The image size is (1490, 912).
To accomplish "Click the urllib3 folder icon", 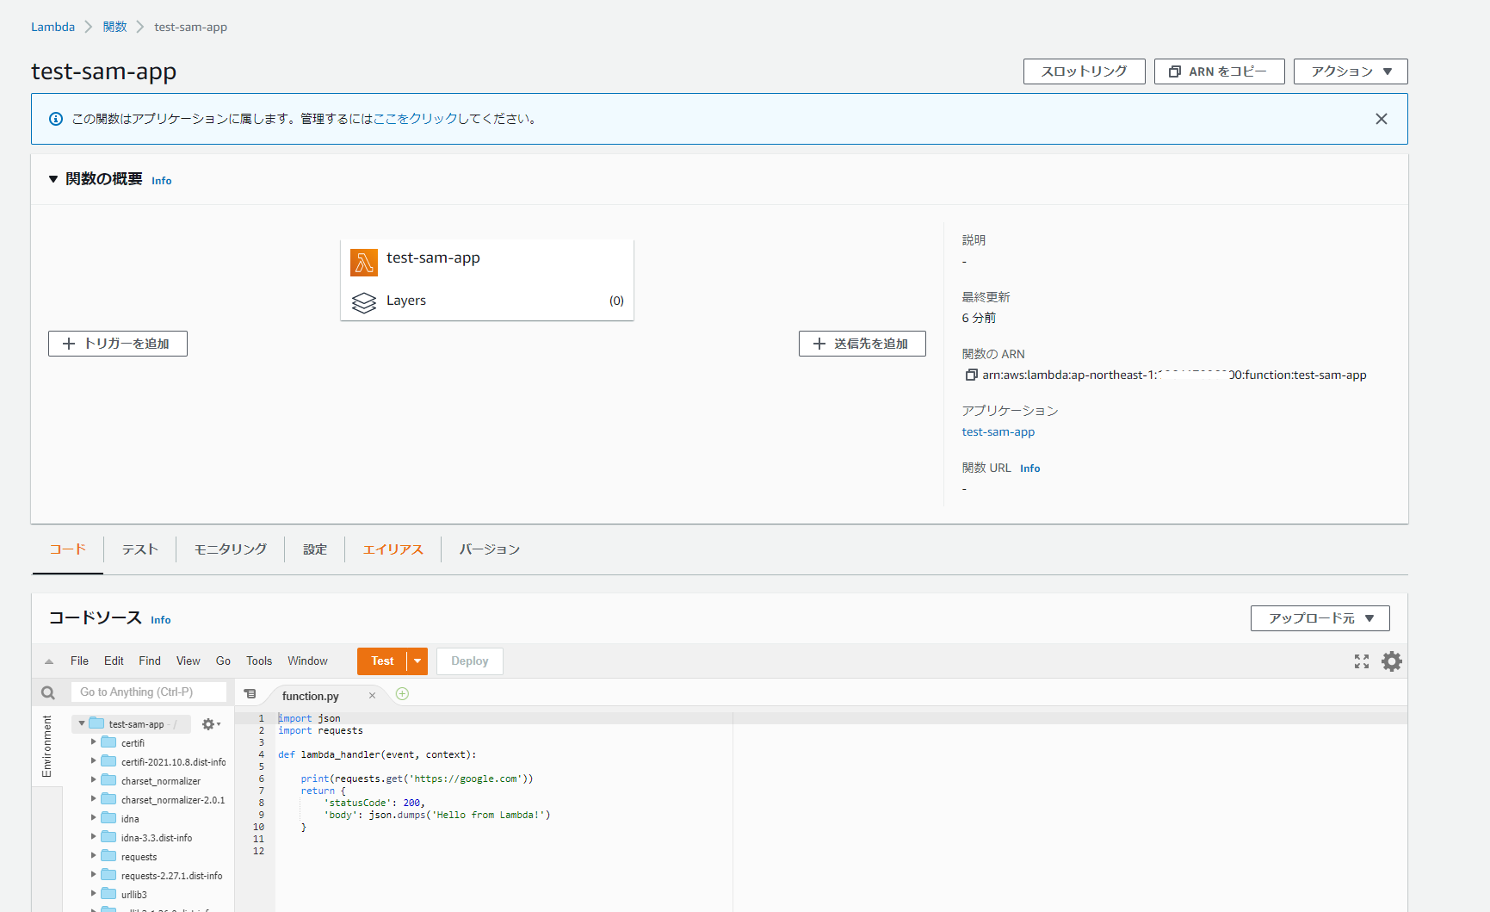I will pos(108,894).
